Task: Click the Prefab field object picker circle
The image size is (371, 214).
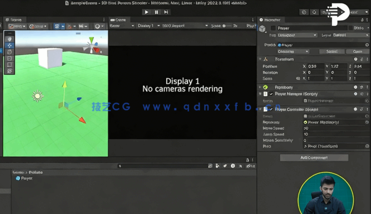Action: click(367, 45)
